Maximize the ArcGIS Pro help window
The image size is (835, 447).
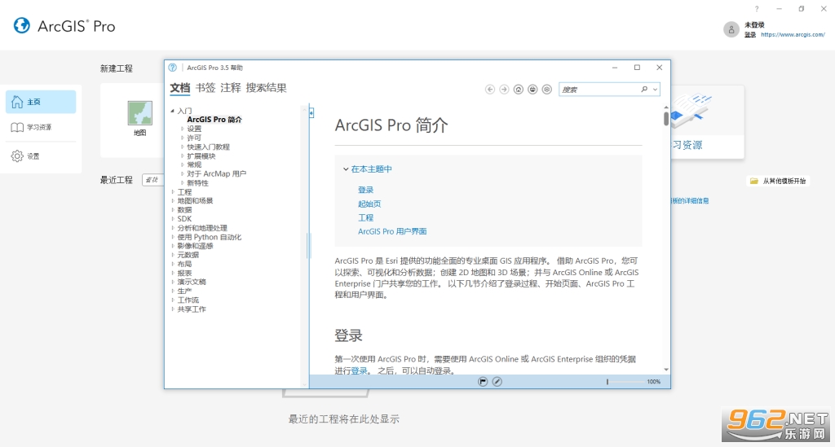(637, 68)
